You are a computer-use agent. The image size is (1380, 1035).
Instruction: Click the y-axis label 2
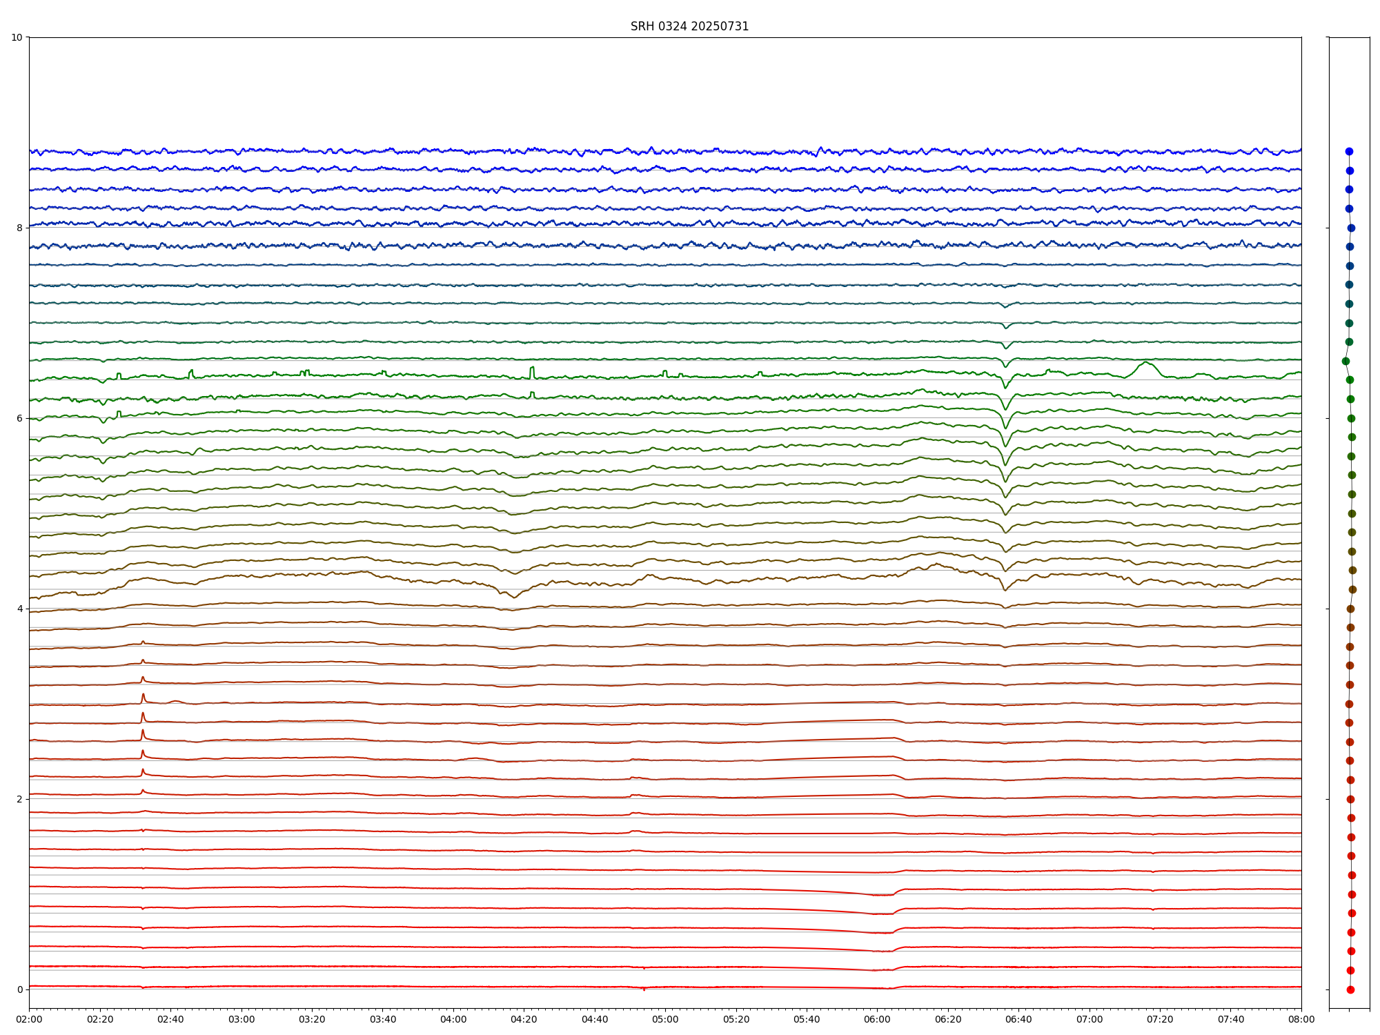pos(19,799)
